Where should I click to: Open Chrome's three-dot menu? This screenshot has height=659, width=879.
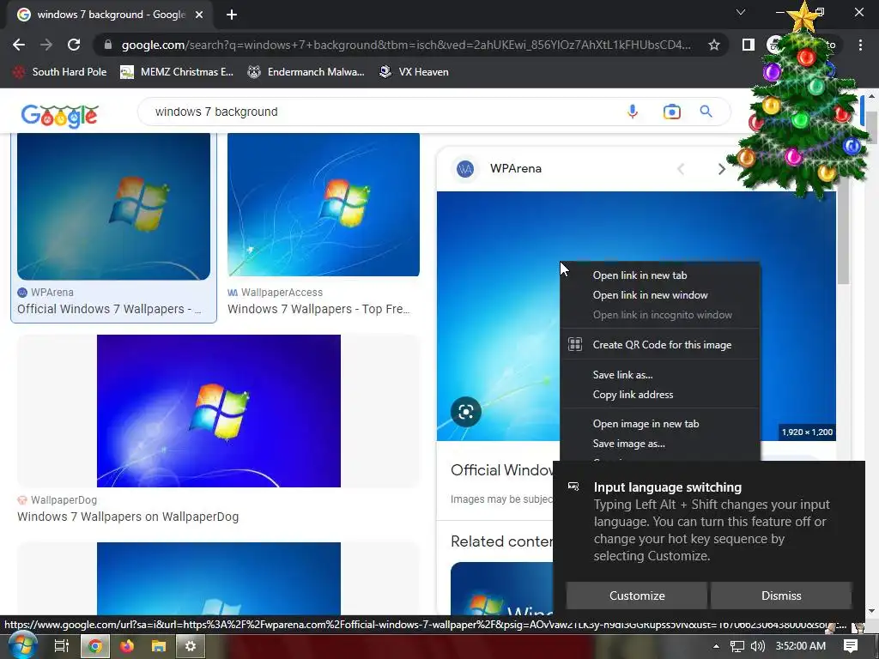(x=860, y=45)
